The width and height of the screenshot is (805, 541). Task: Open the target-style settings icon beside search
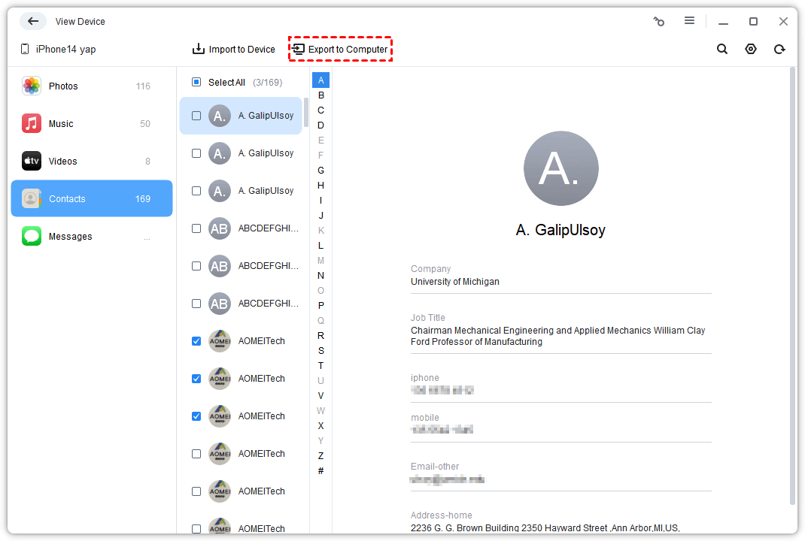(x=750, y=49)
